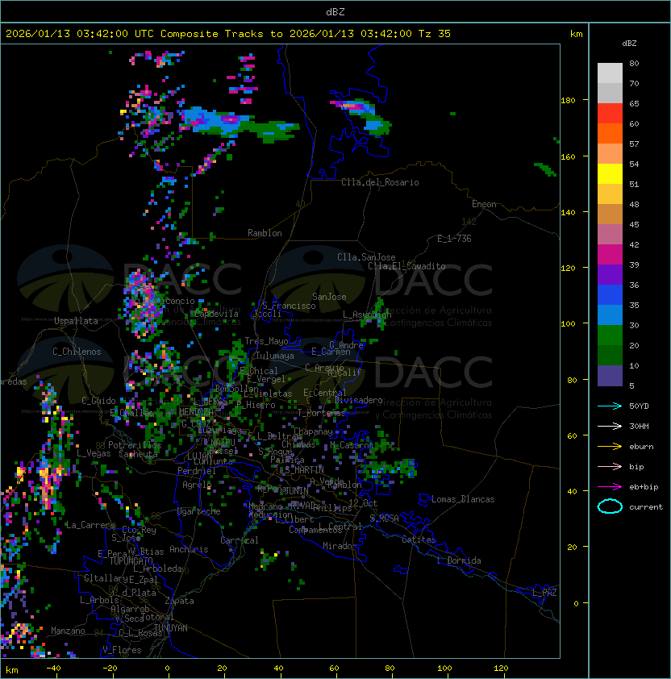Screen dimensions: 671x679
Task: Click the 'Catitas' map label
Action: (419, 539)
